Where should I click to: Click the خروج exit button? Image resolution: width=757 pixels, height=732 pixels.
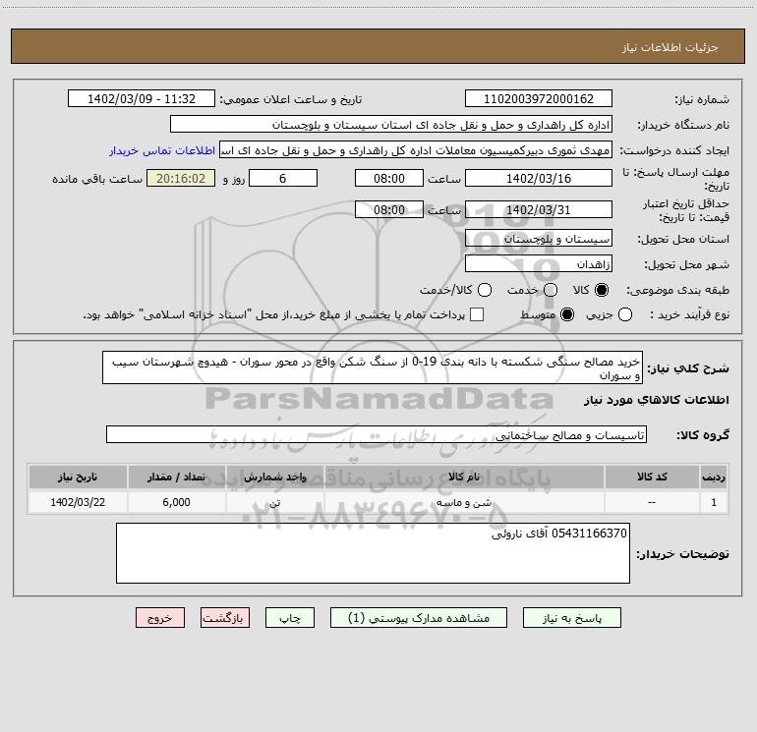[160, 618]
